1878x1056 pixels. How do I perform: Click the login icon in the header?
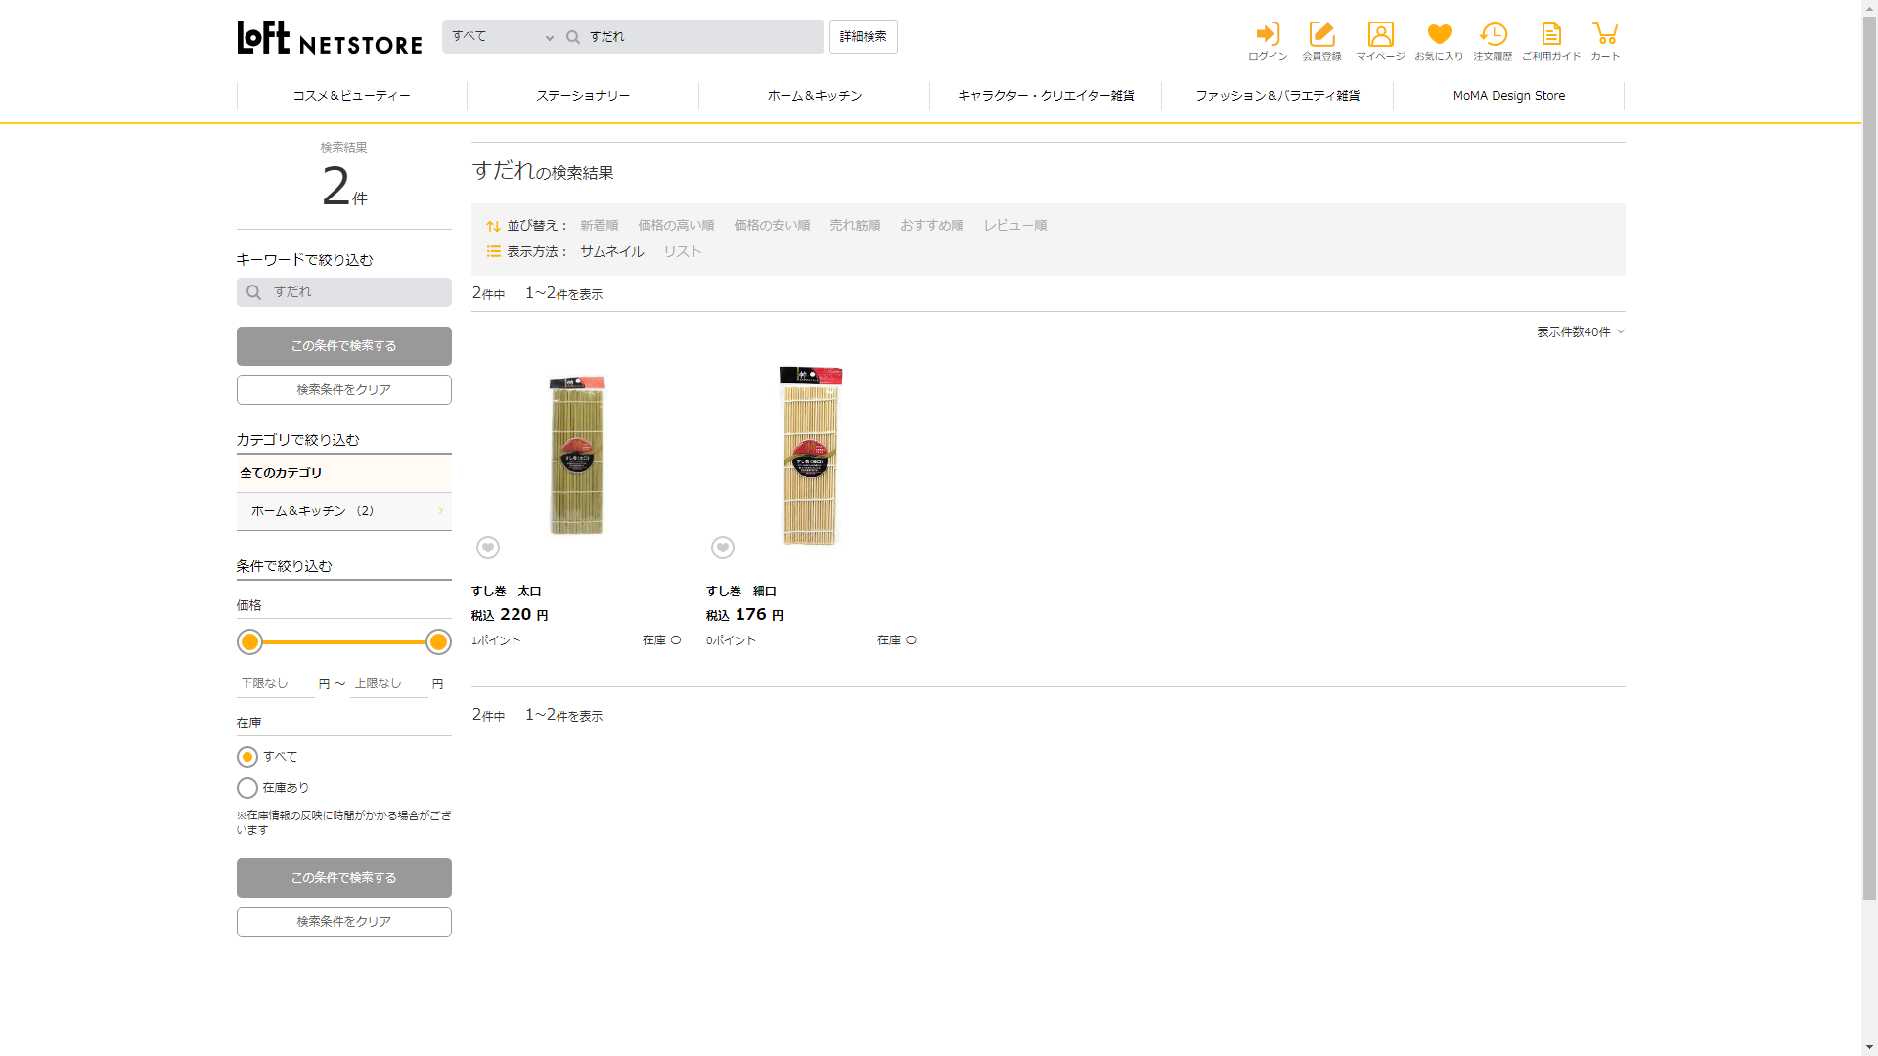(1268, 35)
